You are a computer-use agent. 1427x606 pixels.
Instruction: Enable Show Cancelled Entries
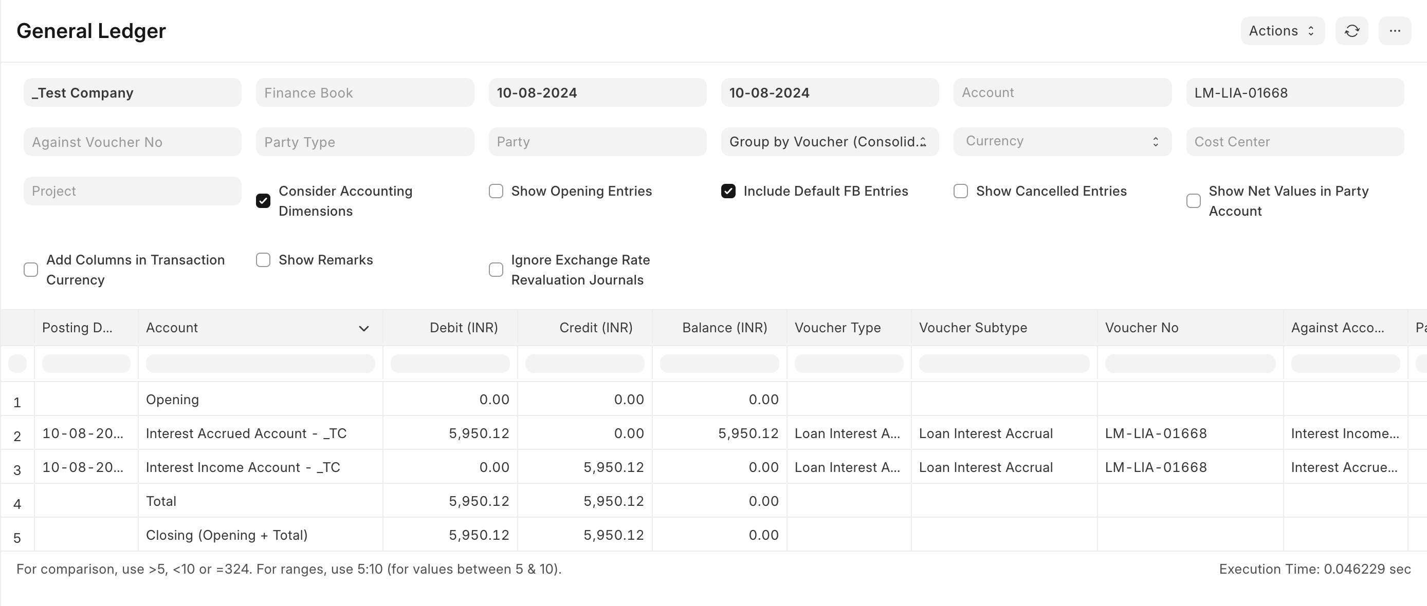click(x=961, y=191)
